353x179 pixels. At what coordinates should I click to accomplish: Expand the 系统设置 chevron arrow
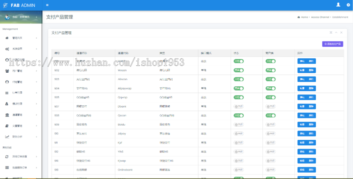[36, 49]
